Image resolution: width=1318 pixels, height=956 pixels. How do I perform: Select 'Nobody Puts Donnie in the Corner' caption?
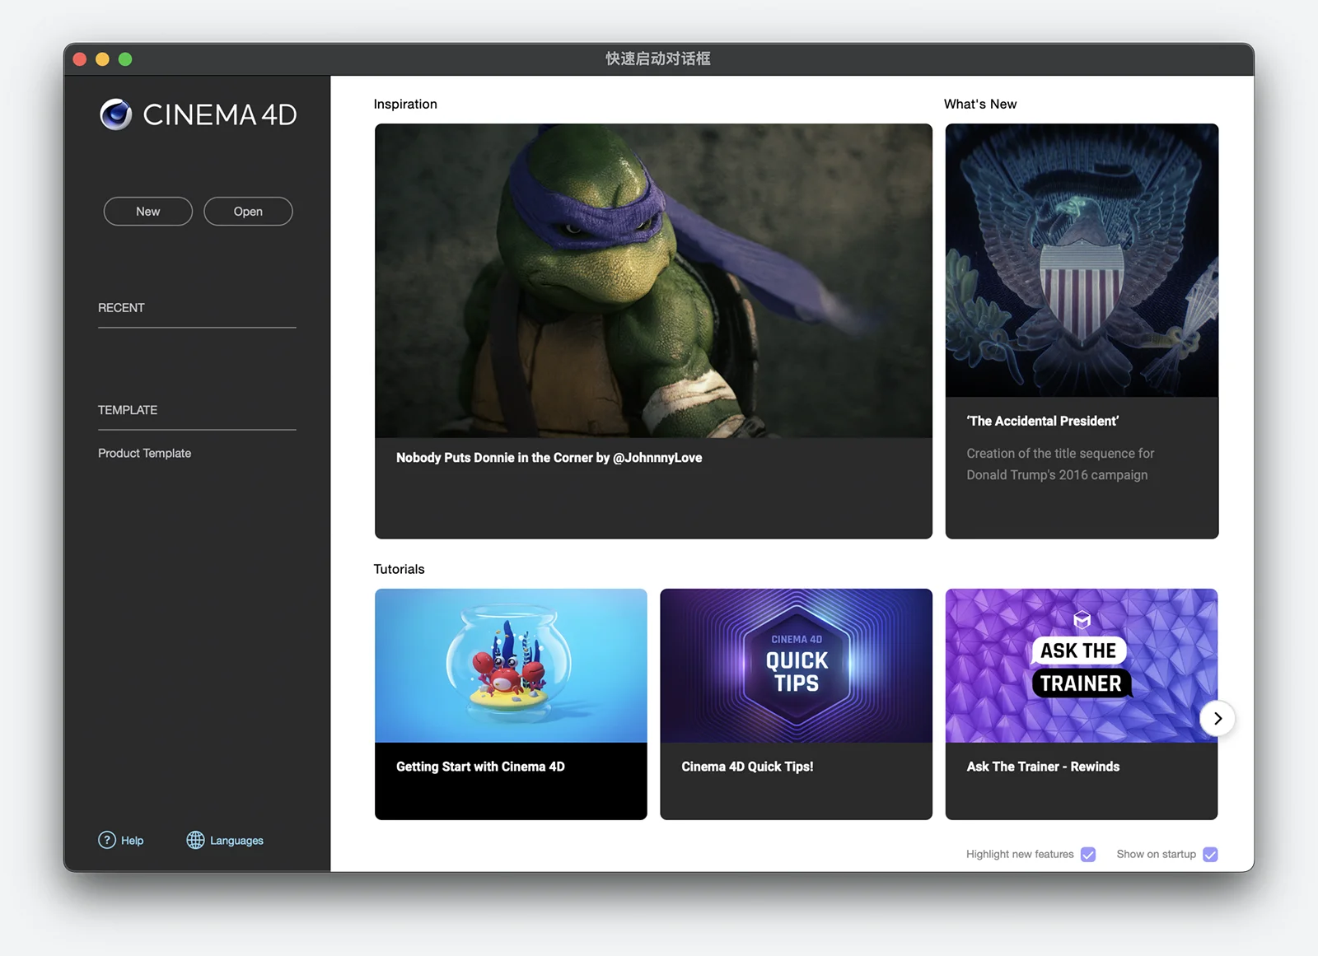click(549, 458)
